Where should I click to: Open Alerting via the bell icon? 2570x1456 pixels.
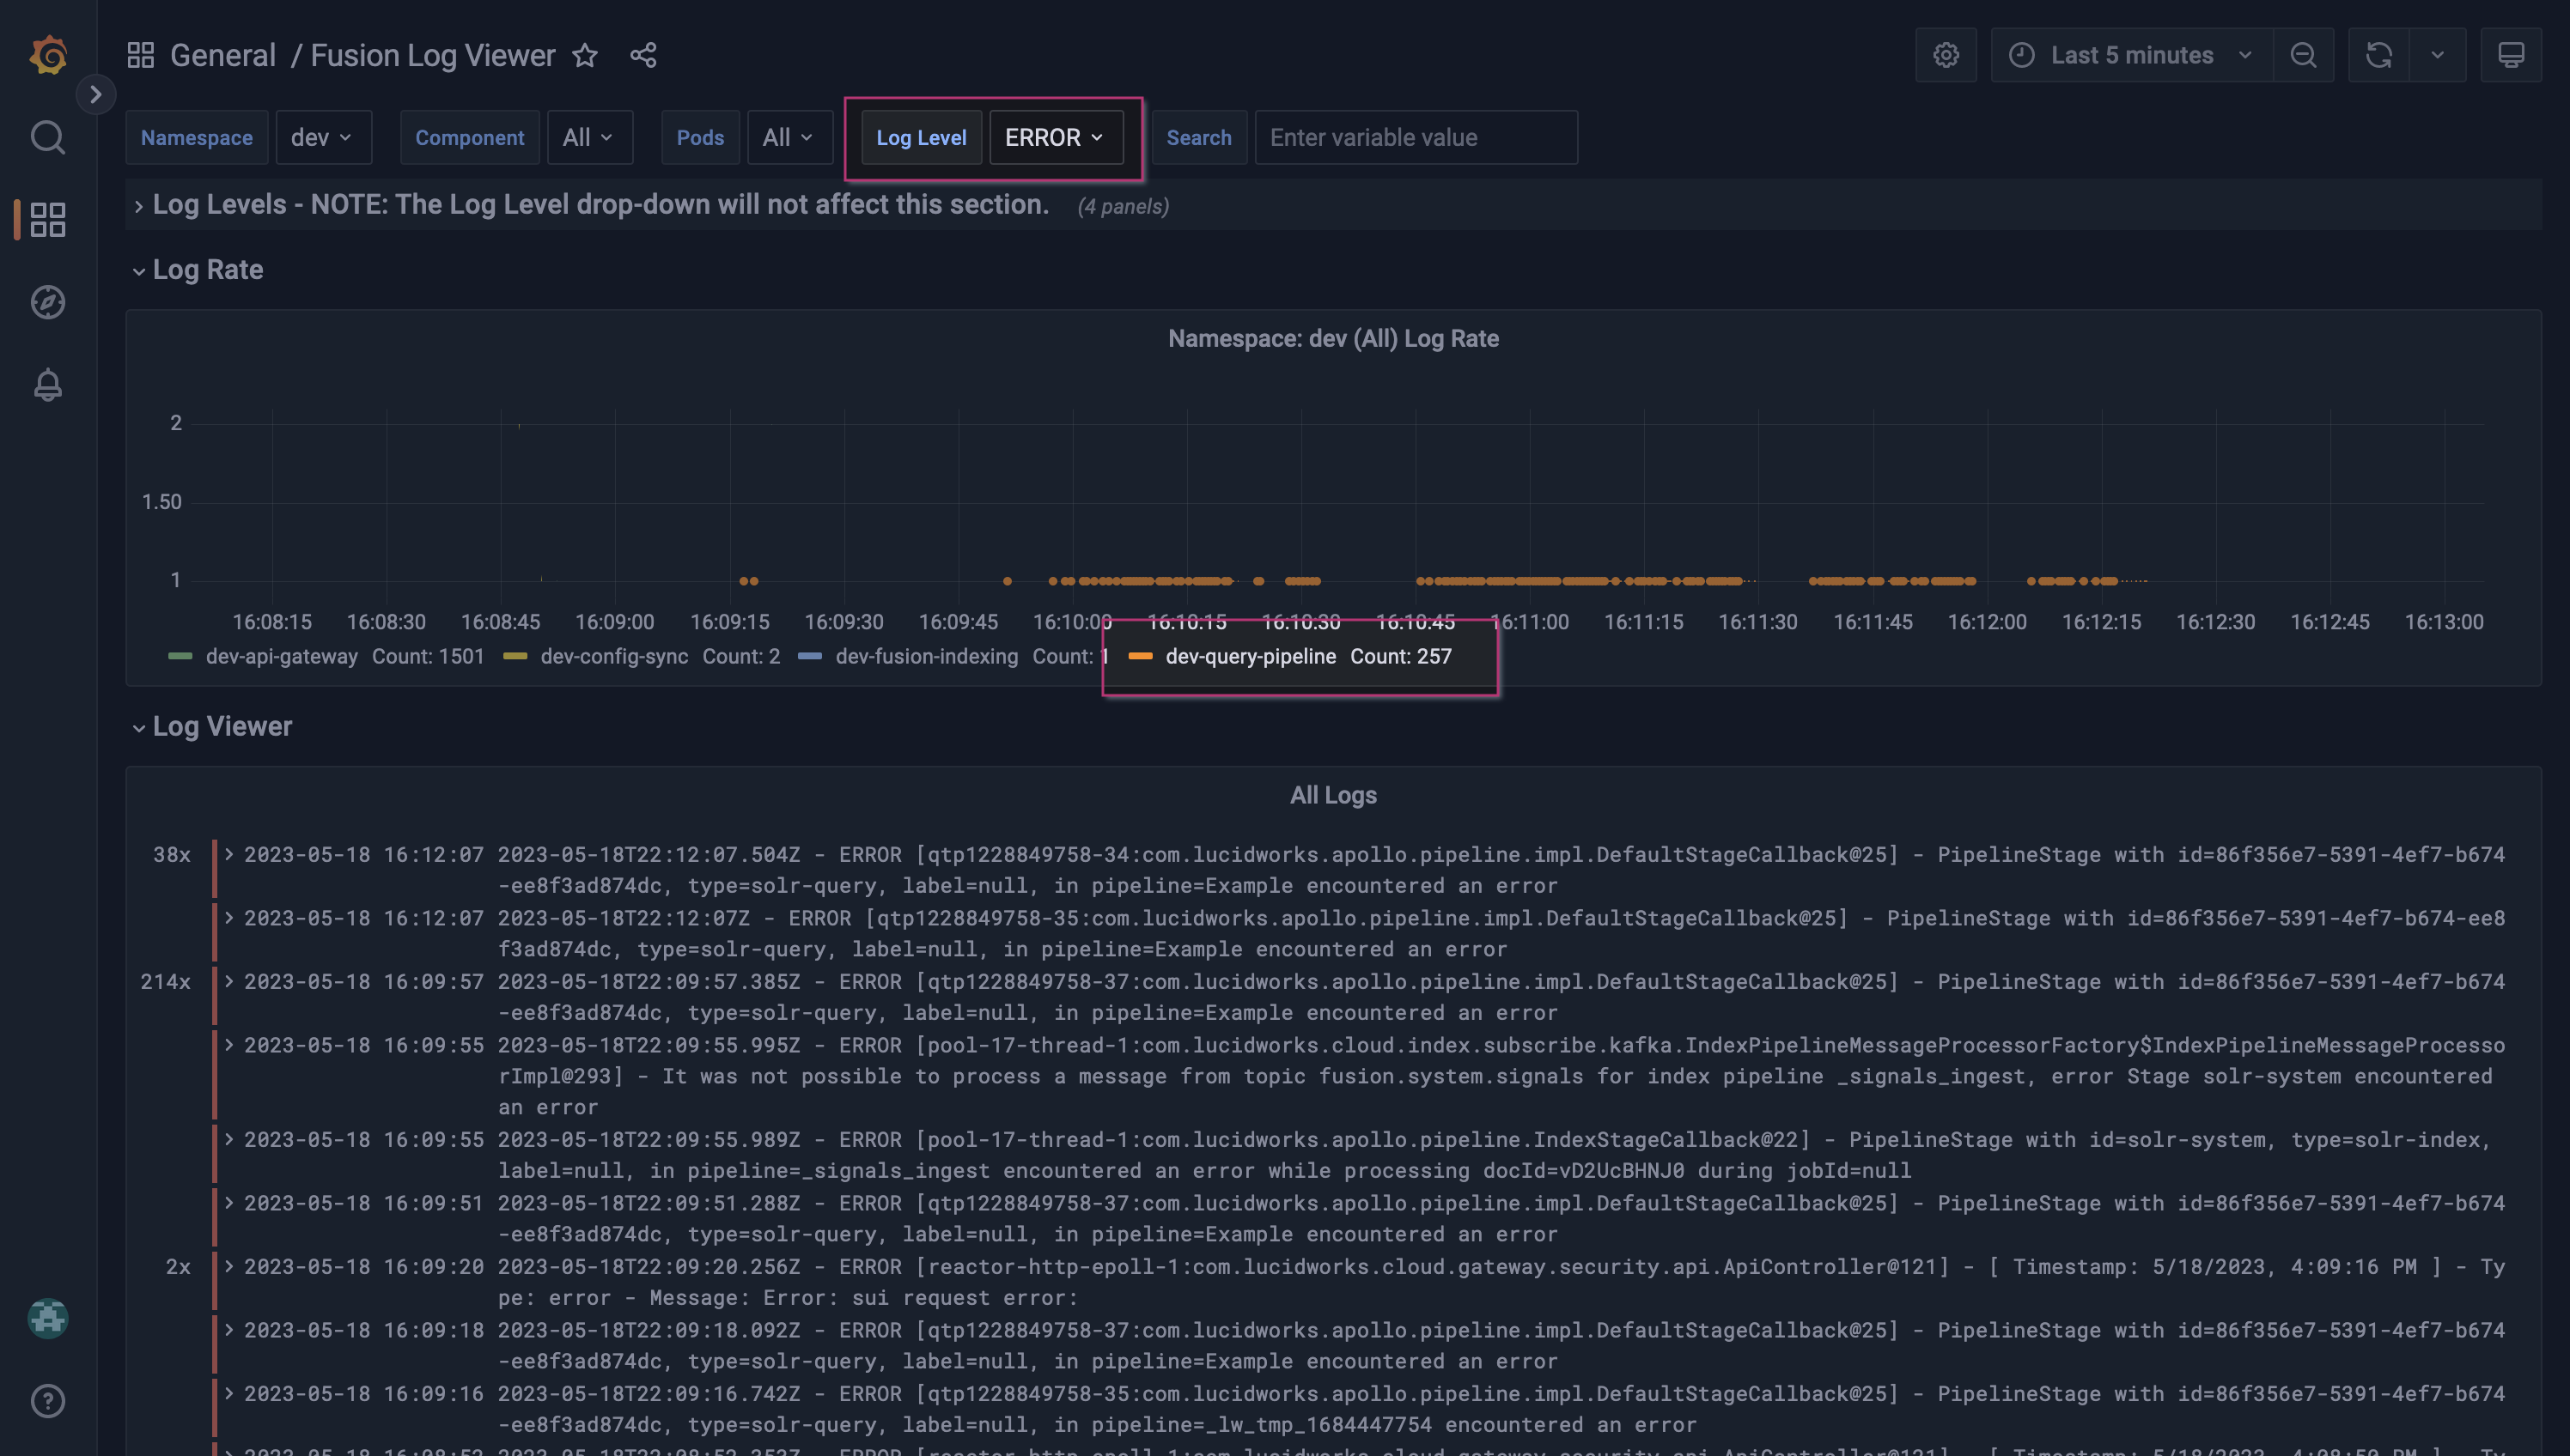point(47,384)
